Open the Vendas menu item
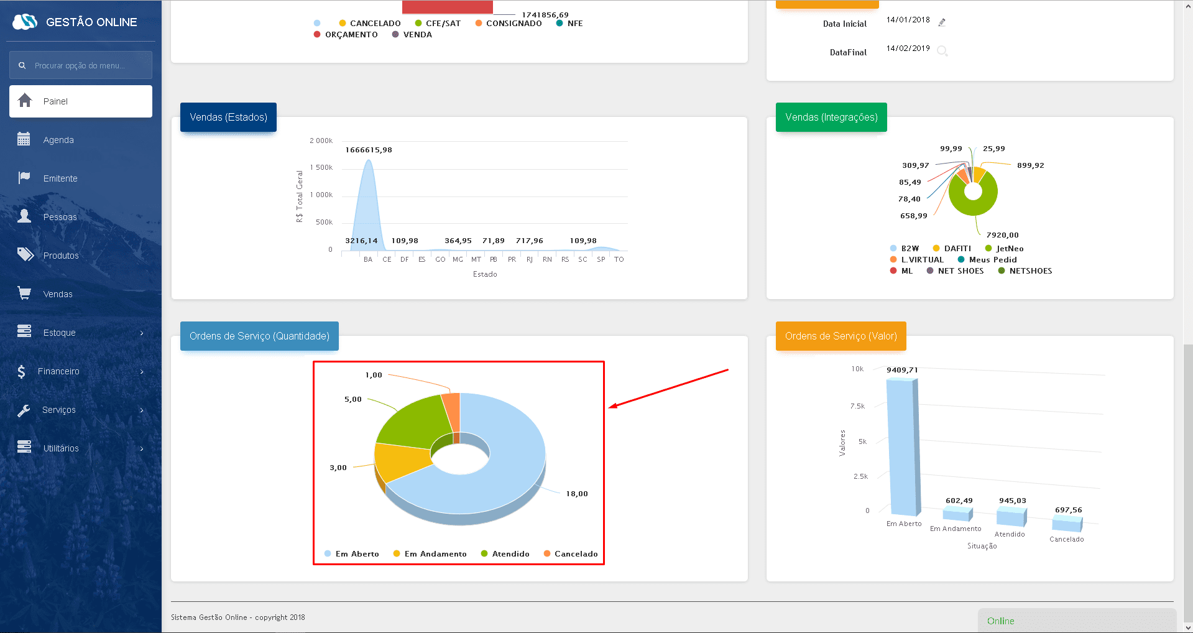Viewport: 1193px width, 633px height. (58, 294)
